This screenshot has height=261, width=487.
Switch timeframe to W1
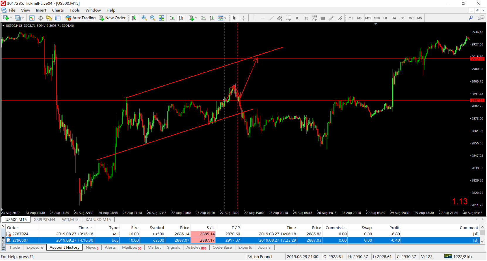pos(411,18)
